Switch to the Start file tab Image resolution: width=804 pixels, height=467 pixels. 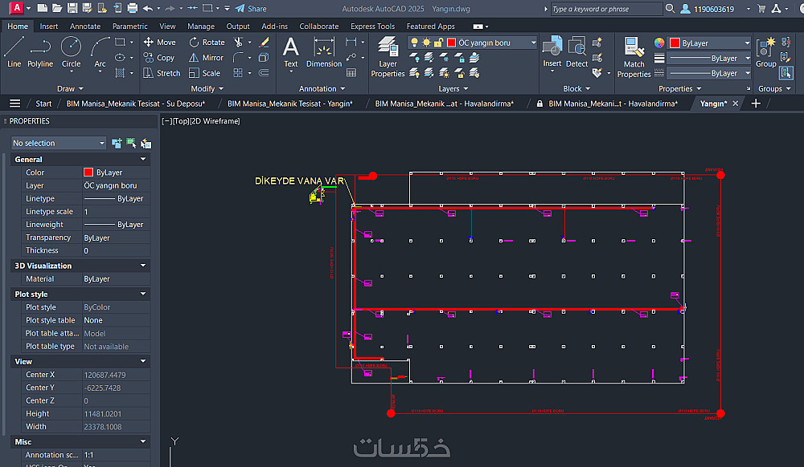(43, 104)
